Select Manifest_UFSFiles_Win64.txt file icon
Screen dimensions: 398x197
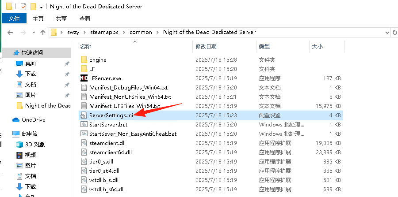pos(84,106)
